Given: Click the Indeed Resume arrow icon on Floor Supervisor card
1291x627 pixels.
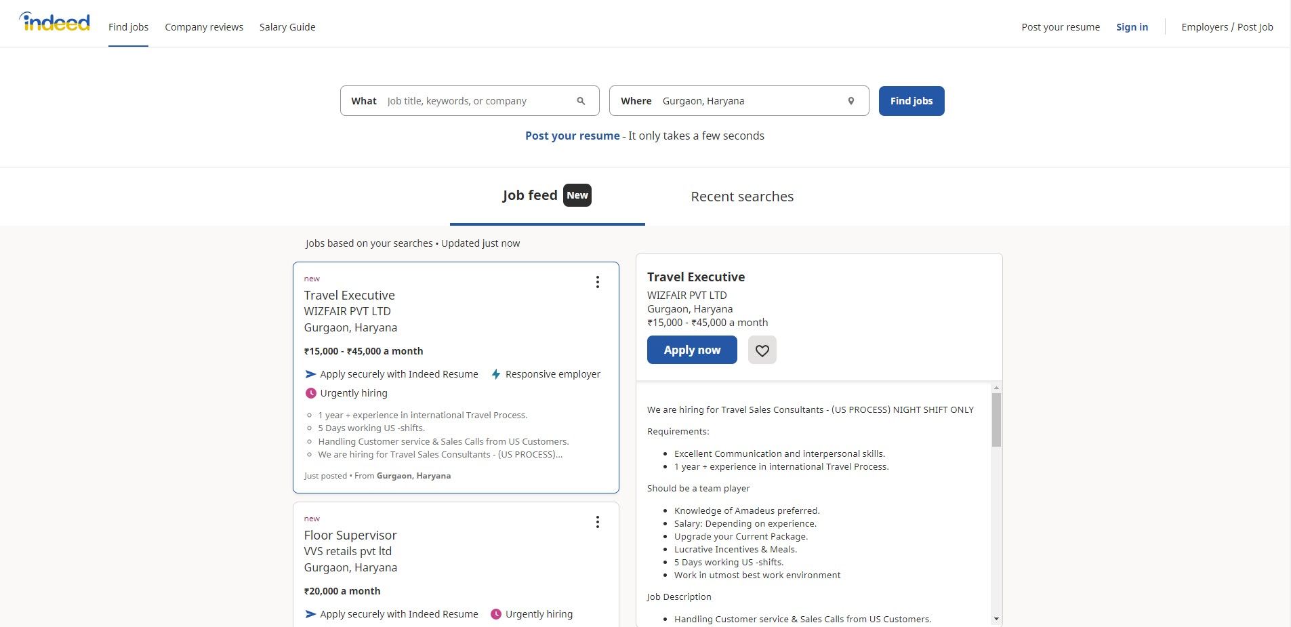Looking at the screenshot, I should (310, 614).
